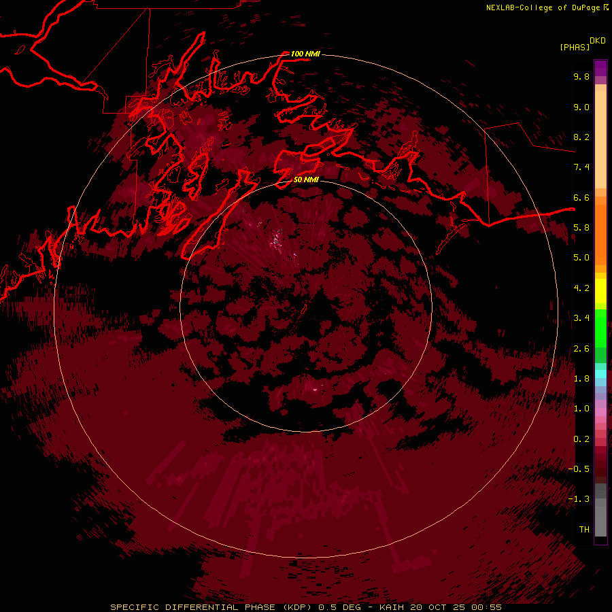Click the 0.2 legend value
The height and width of the screenshot is (612, 612).
pyautogui.click(x=581, y=439)
